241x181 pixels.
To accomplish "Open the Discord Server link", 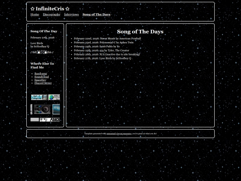I will coord(43,83).
